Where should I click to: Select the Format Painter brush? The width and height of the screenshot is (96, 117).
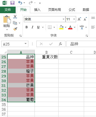[x=15, y=29]
